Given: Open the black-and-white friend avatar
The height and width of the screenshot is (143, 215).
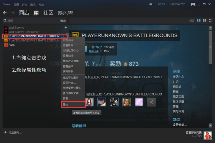Looking at the screenshot, I should tap(114, 102).
